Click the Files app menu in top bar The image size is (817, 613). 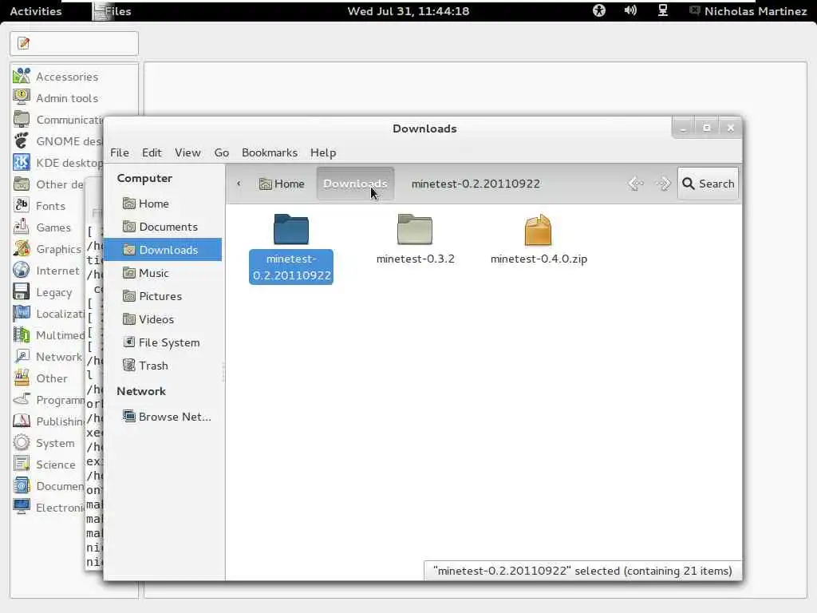click(112, 11)
